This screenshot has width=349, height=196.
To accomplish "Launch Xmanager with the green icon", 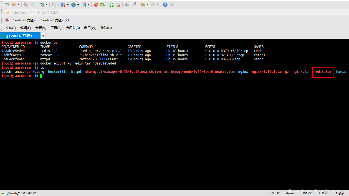I will pos(103,5).
